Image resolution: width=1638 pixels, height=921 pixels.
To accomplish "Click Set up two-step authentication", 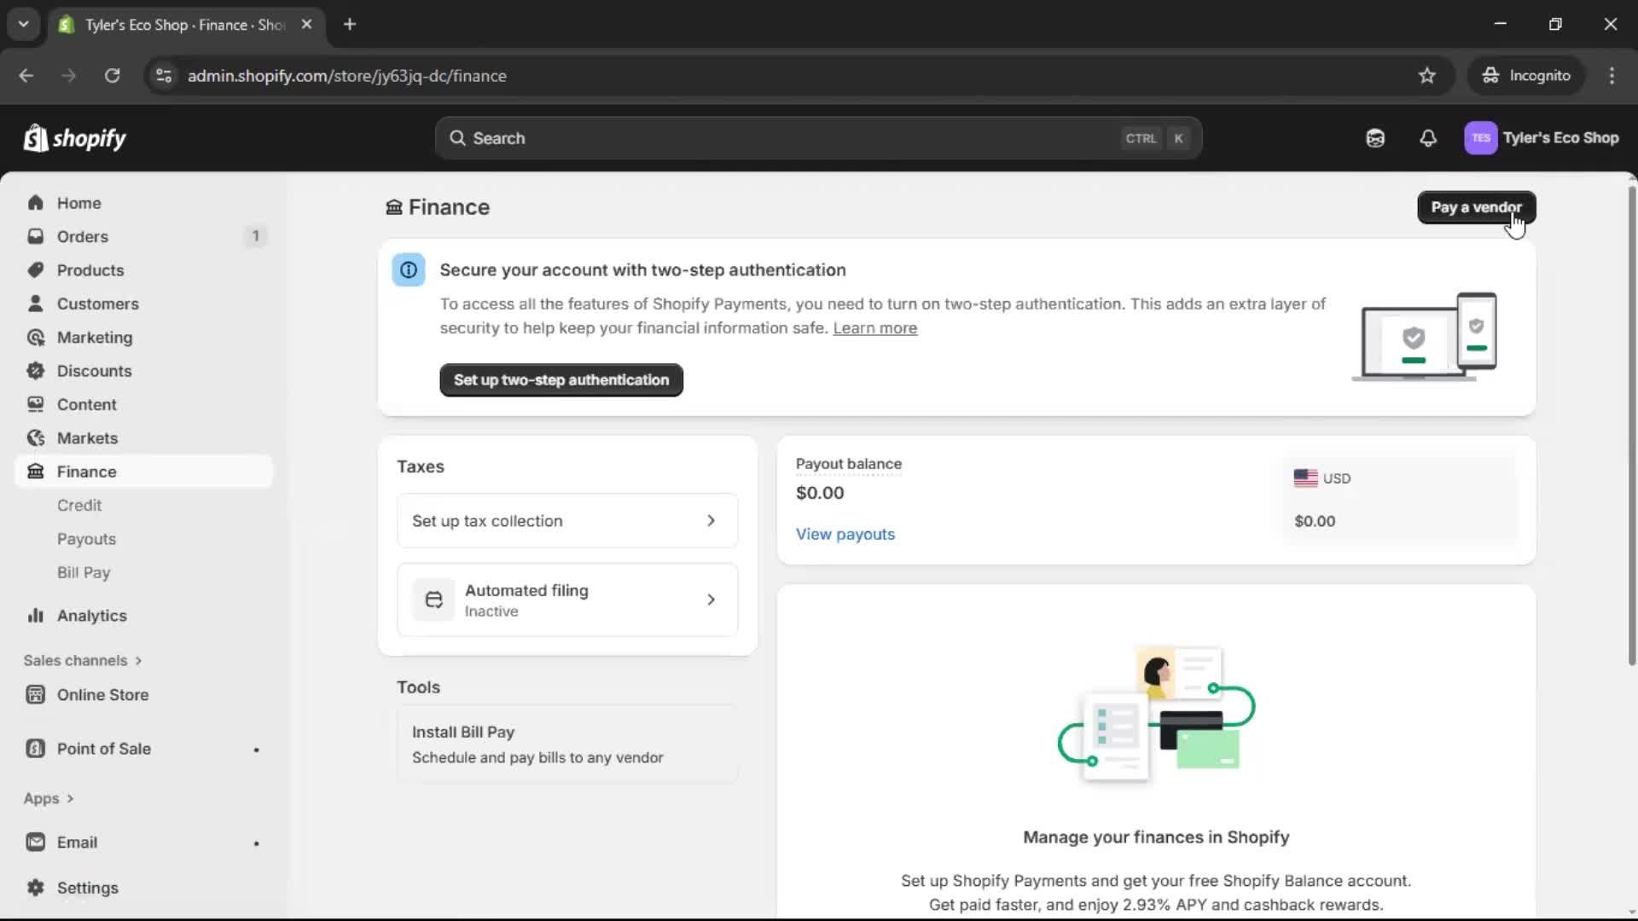I will tap(561, 380).
